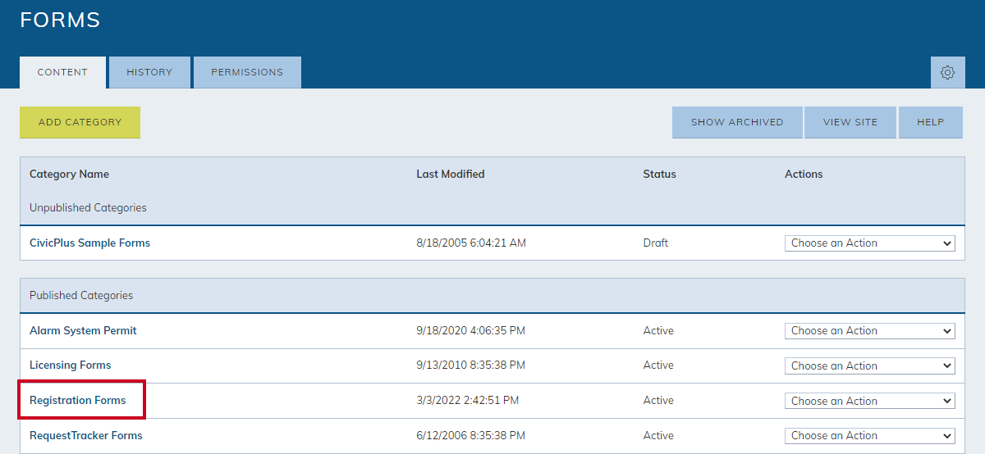Screen dimensions: 985x454
Task: Open the settings gear icon
Action: [947, 72]
